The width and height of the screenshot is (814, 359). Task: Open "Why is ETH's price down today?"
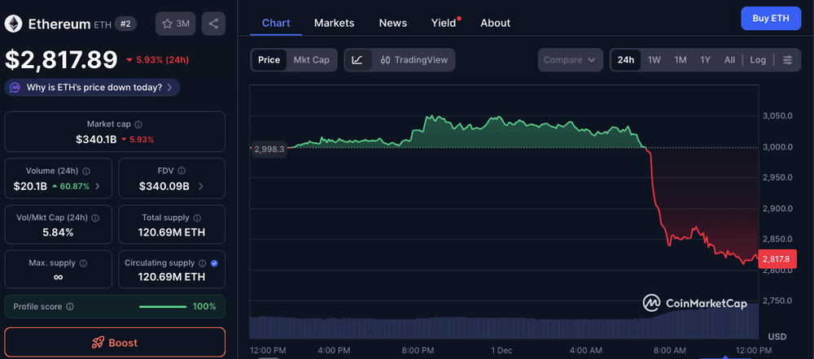93,87
